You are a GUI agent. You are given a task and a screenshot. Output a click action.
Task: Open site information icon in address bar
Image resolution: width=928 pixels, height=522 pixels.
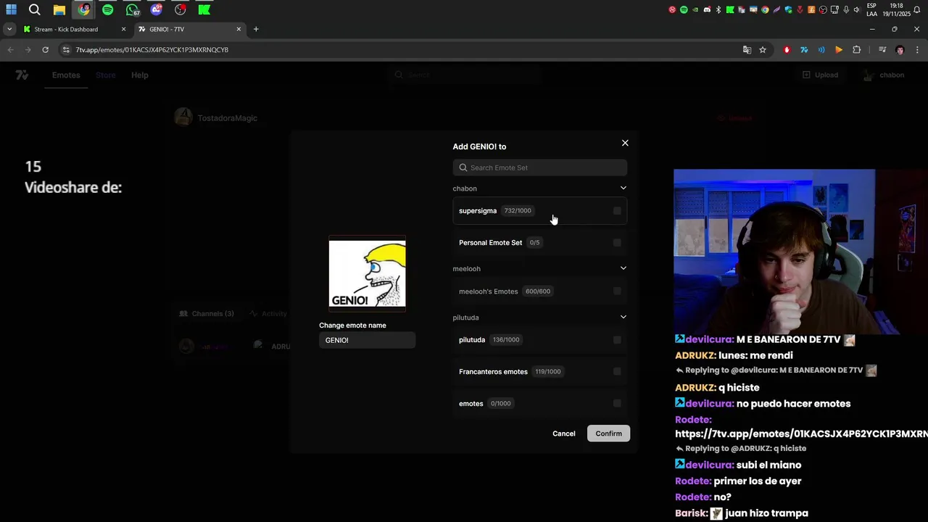(66, 49)
